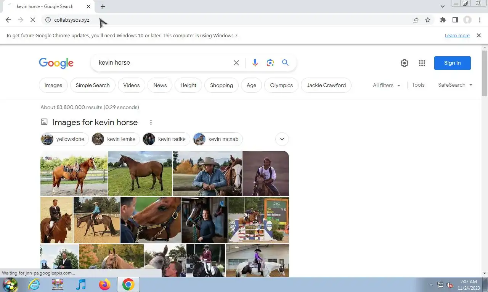Open the brown horse on grass thumbnail

pyautogui.click(x=140, y=173)
